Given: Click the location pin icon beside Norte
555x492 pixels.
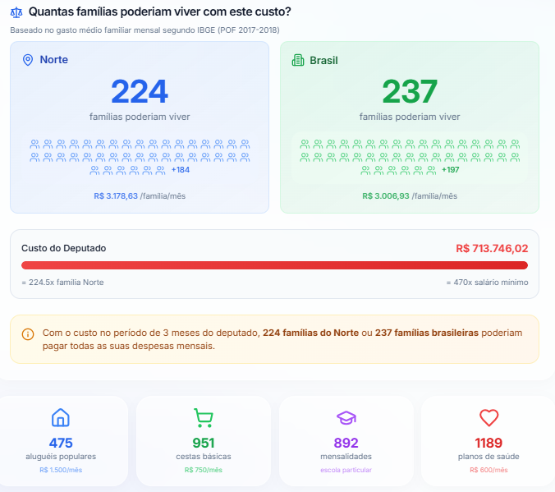Looking at the screenshot, I should click(x=28, y=60).
